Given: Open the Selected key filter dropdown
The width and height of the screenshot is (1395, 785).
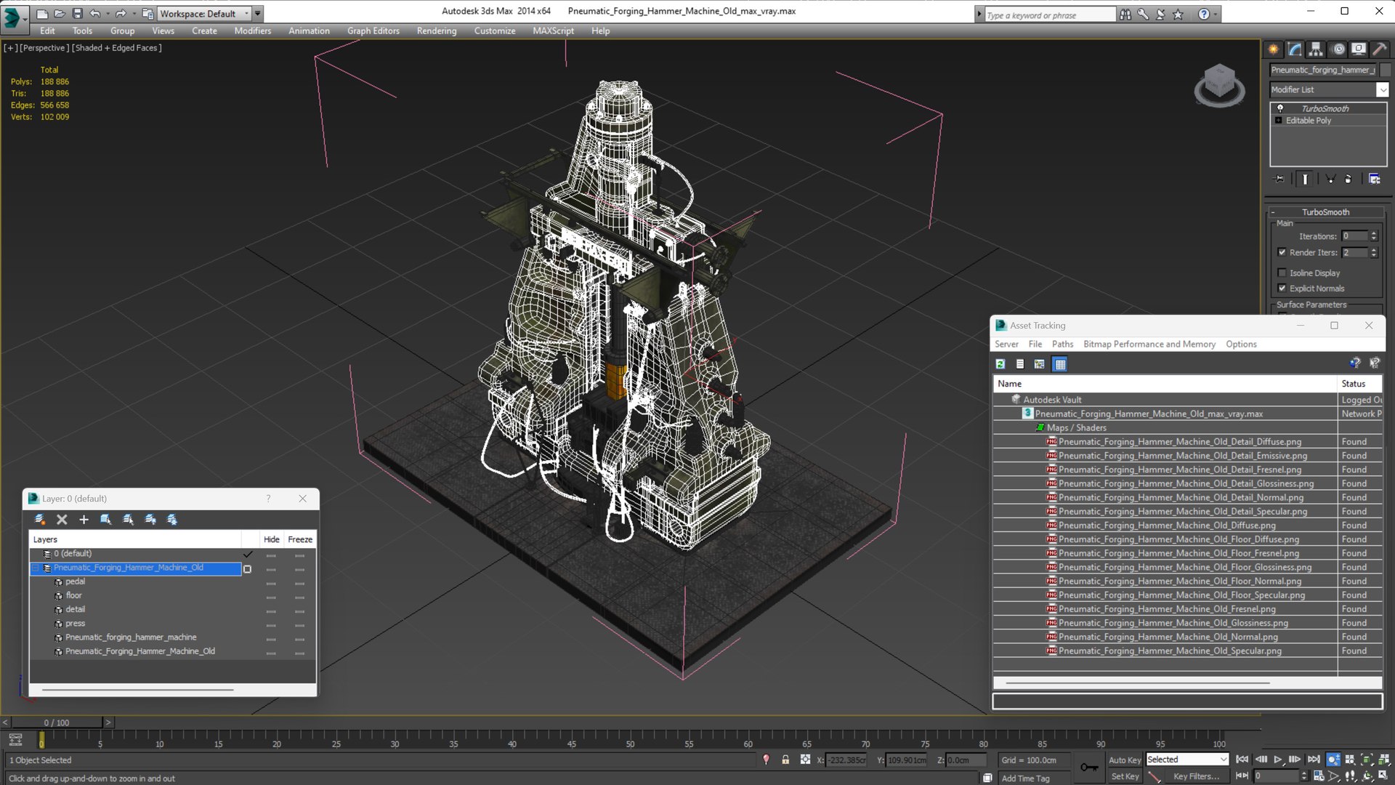Looking at the screenshot, I should click(x=1224, y=760).
